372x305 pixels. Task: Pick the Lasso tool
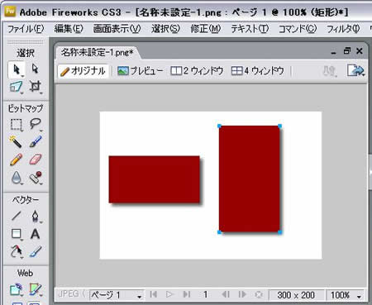36,124
